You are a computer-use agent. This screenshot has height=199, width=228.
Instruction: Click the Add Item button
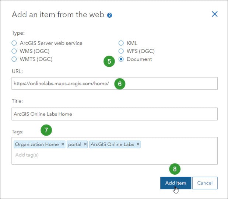click(176, 183)
